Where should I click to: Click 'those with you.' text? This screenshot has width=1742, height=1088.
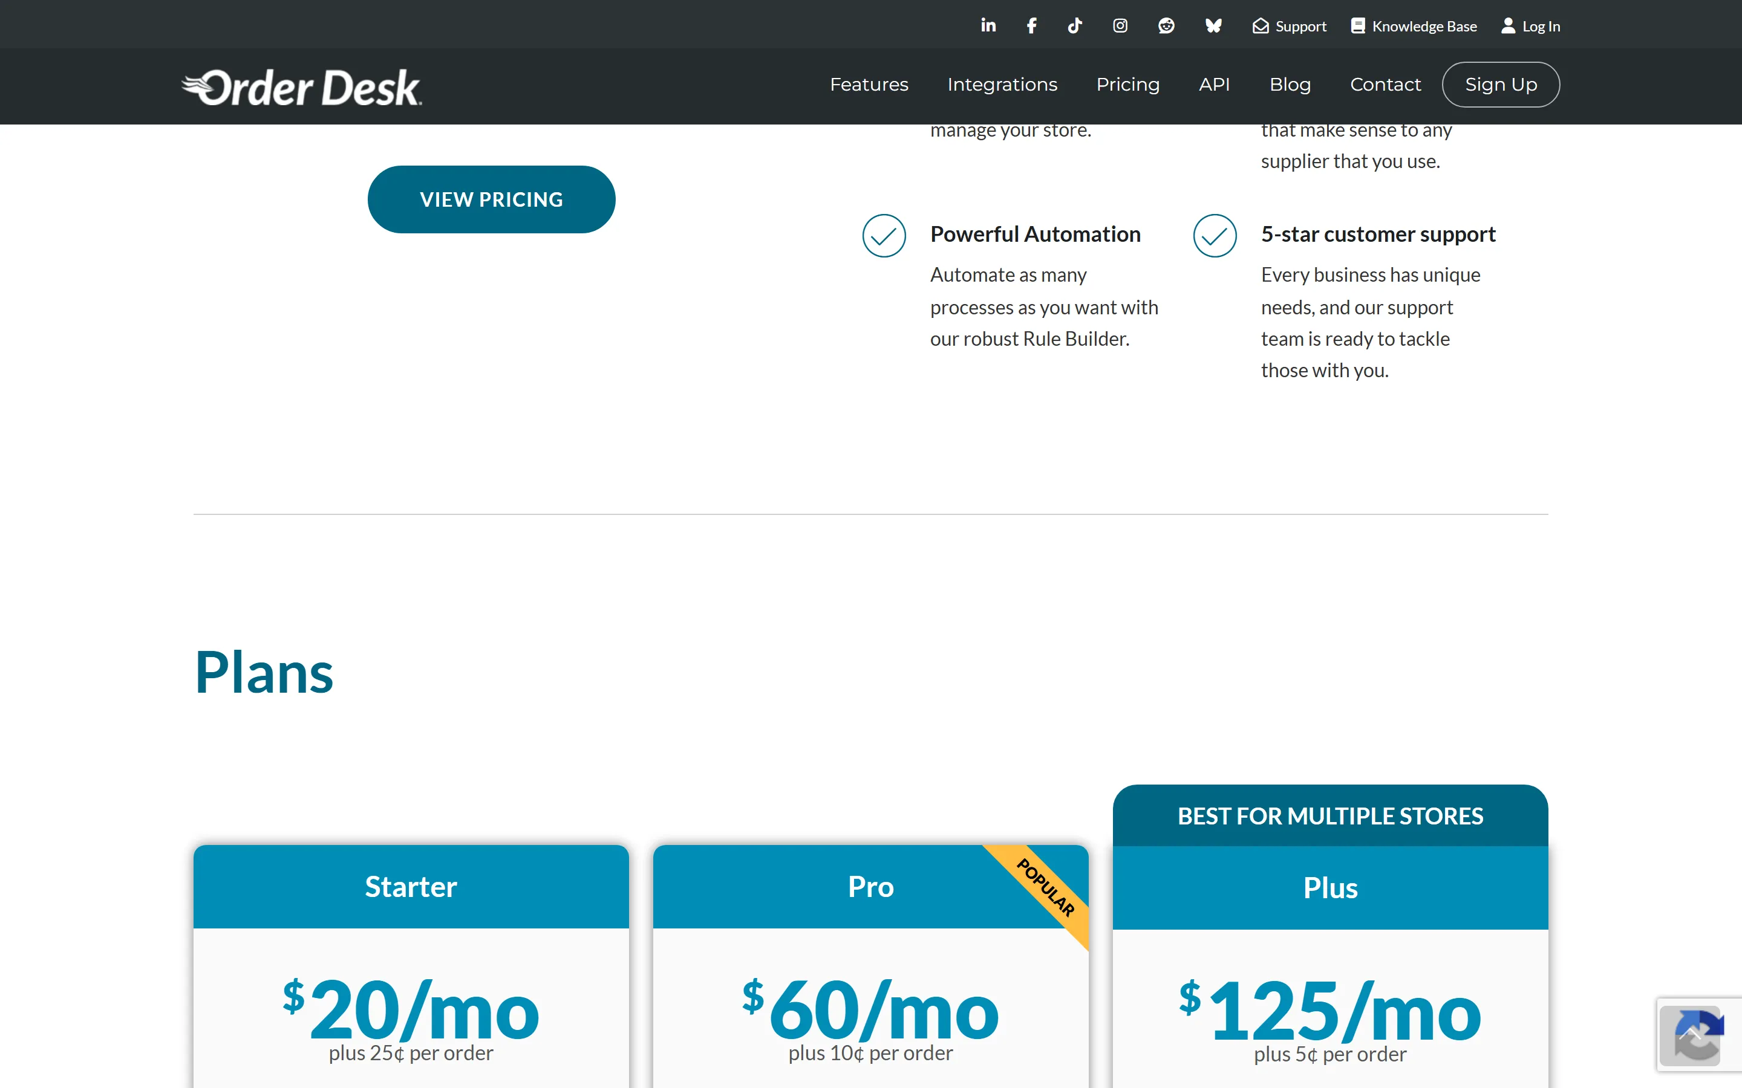tap(1325, 370)
